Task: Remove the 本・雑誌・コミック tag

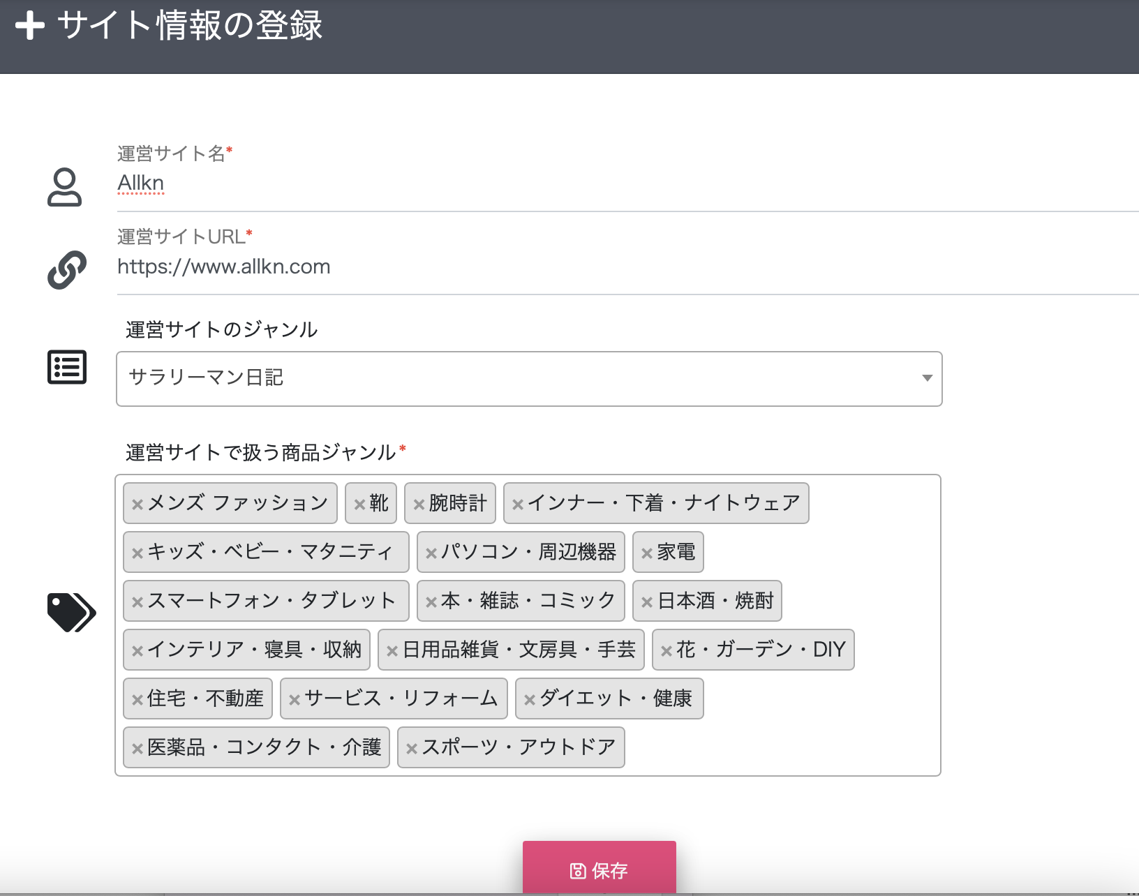Action: [x=431, y=602]
